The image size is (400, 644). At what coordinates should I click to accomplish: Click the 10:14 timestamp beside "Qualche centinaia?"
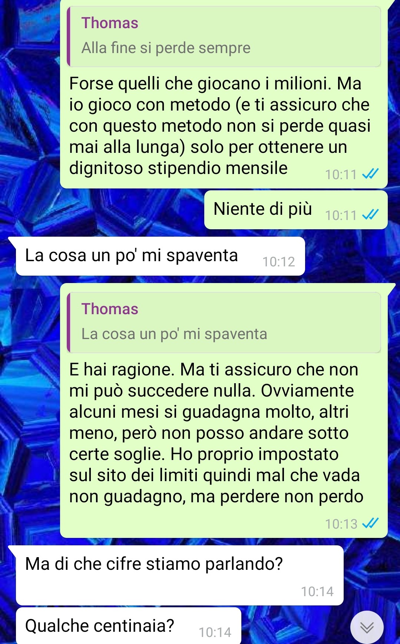coord(215,632)
